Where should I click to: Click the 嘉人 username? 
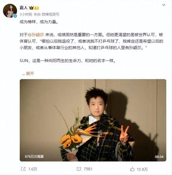24,8
